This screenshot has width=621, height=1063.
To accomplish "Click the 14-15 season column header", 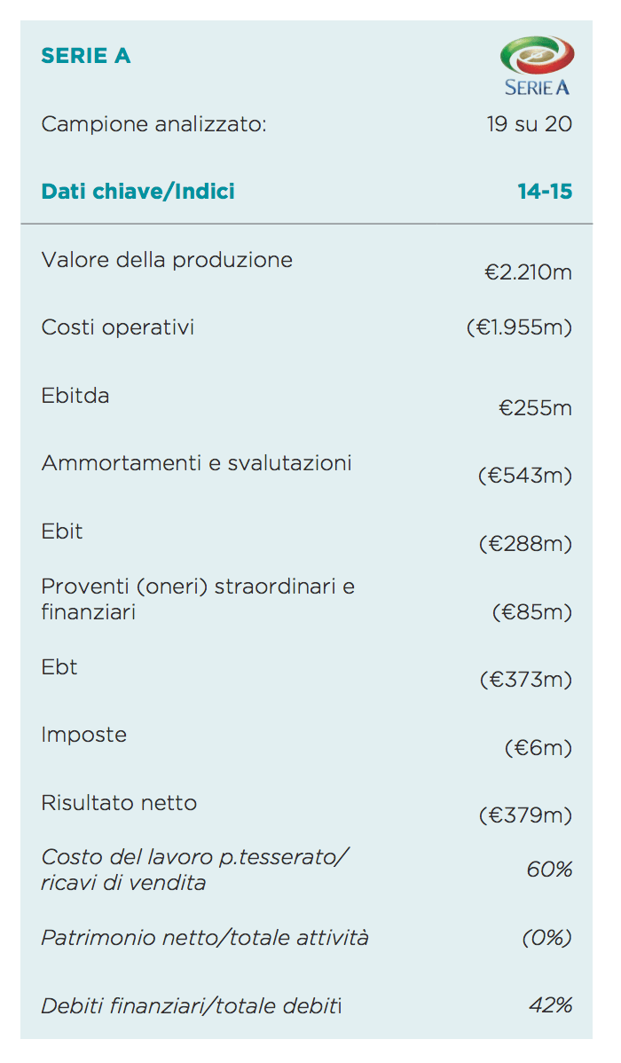I will [x=545, y=192].
